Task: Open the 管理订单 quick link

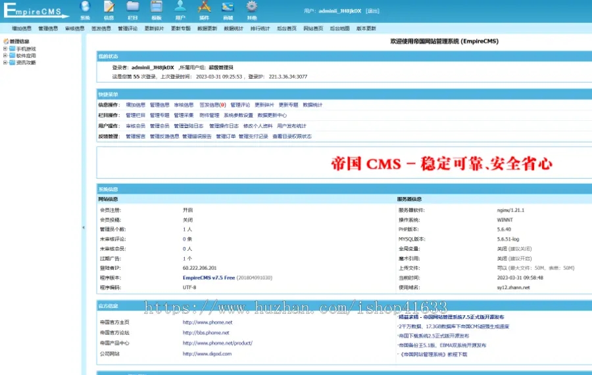Action: click(226, 137)
